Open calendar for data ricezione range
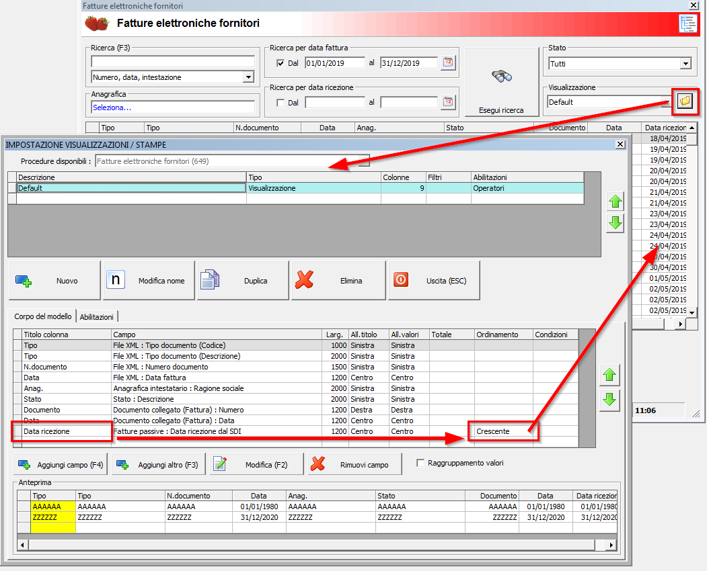Viewport: 707px width, 571px height. click(x=448, y=102)
